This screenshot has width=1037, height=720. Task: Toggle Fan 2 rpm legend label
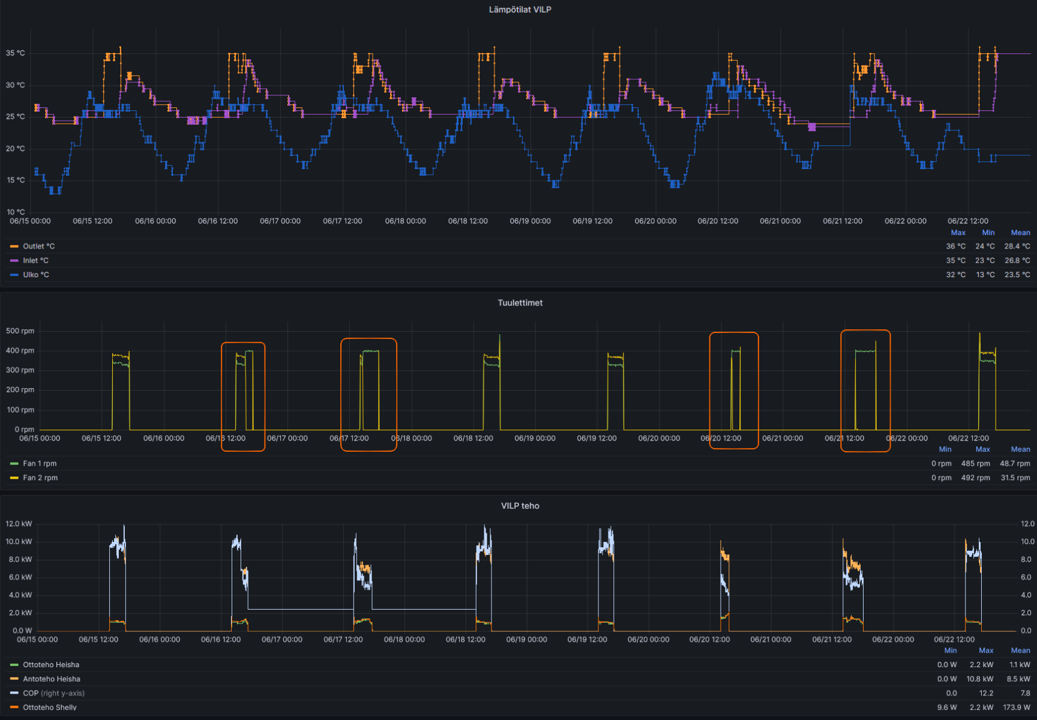(40, 478)
